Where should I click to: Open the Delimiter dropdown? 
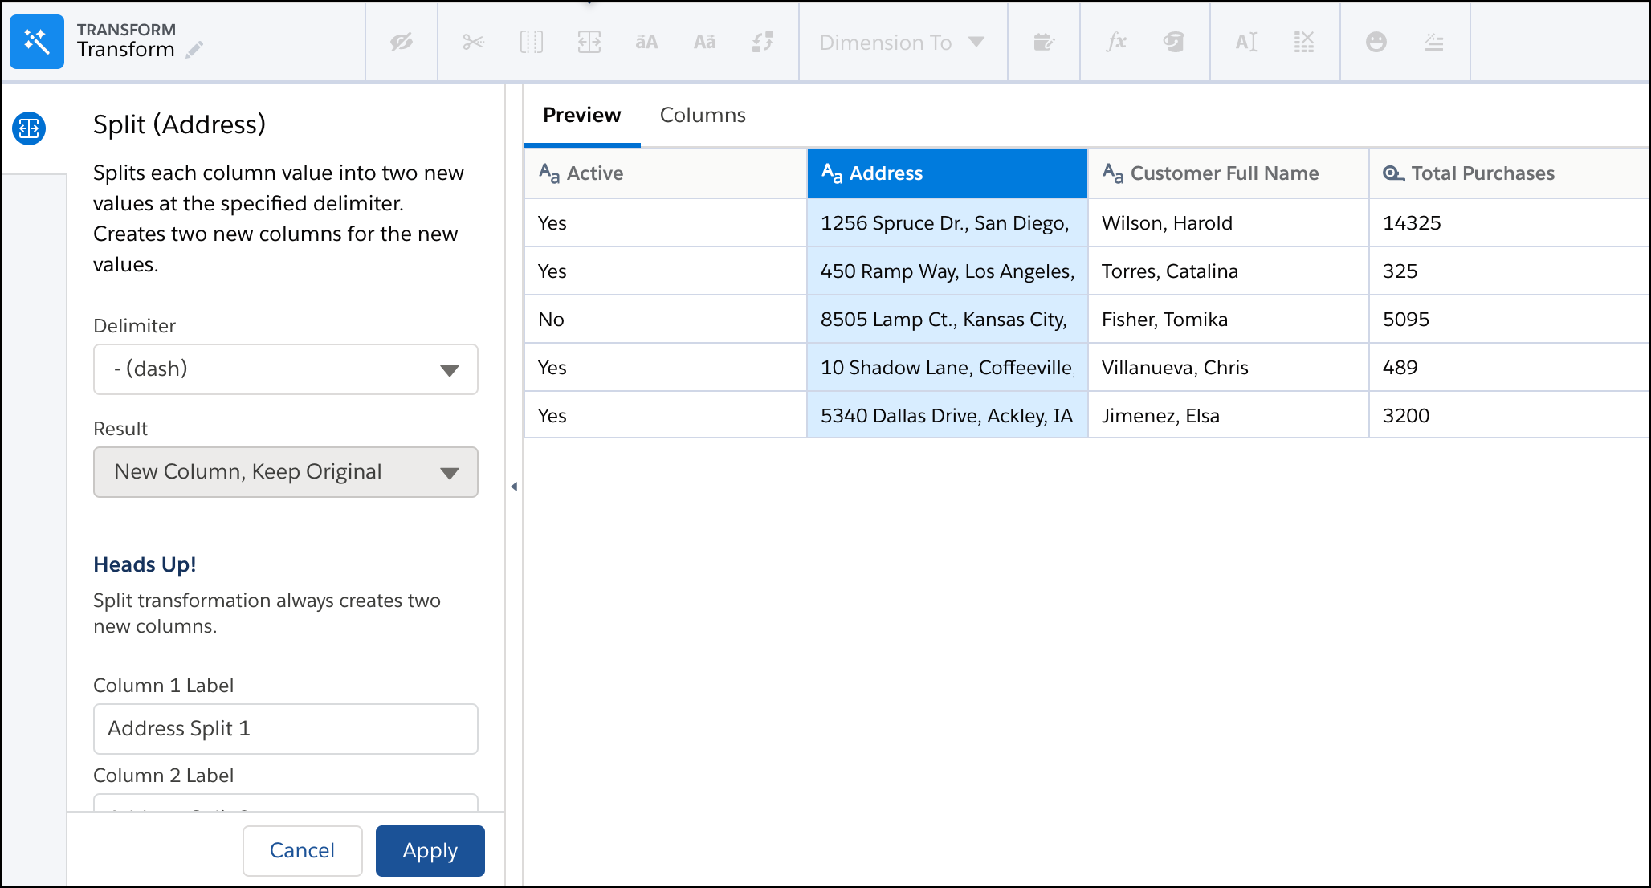pos(285,369)
